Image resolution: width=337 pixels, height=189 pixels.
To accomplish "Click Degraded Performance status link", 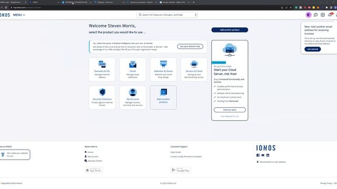I will (x=12, y=183).
